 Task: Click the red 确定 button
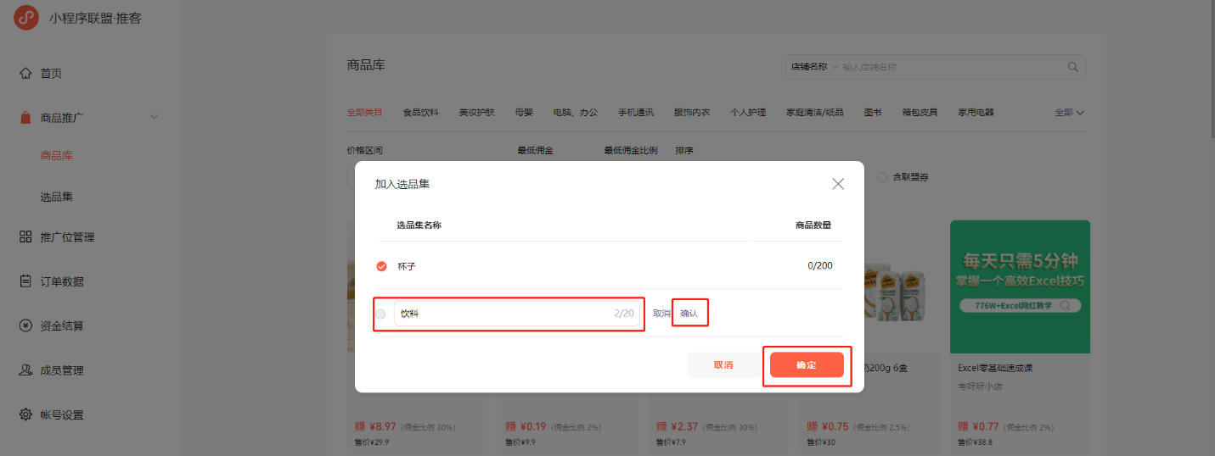click(807, 364)
